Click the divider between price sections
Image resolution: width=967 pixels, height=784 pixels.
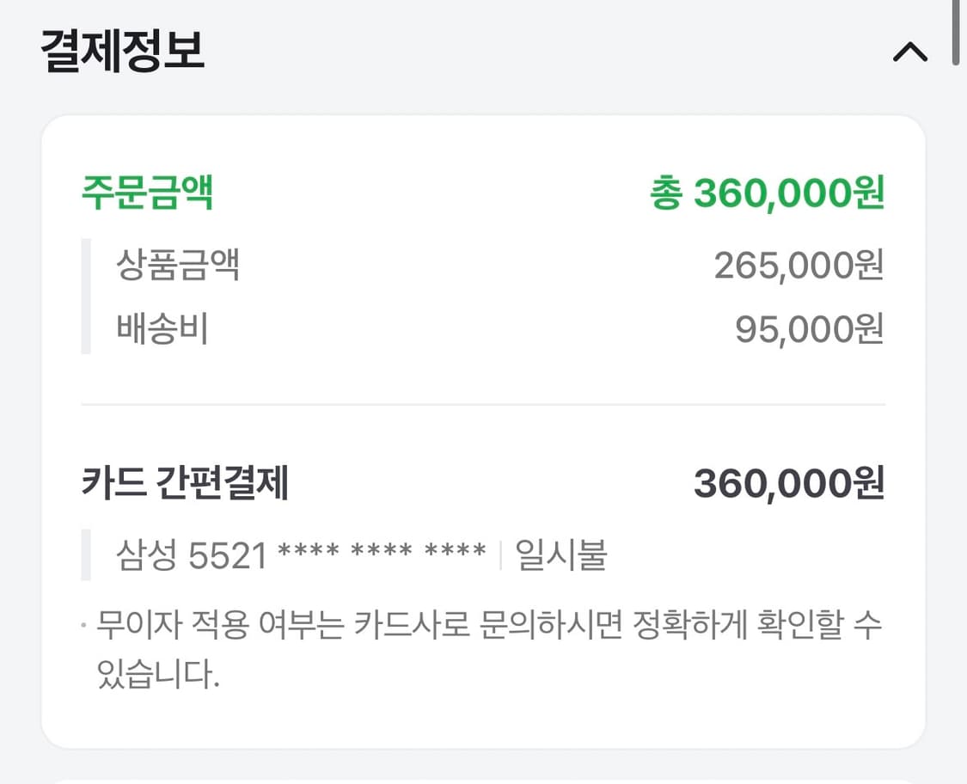pos(481,401)
